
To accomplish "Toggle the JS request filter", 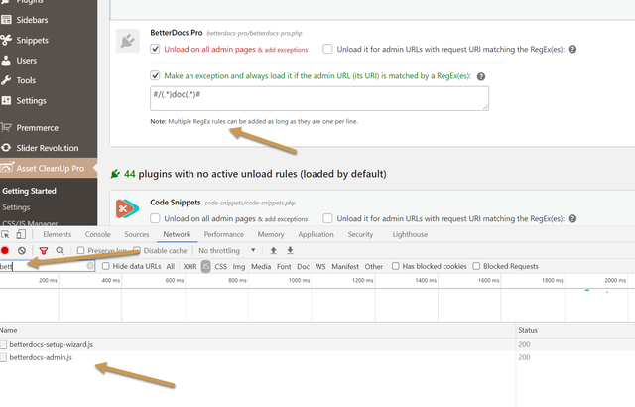I will pos(205,266).
